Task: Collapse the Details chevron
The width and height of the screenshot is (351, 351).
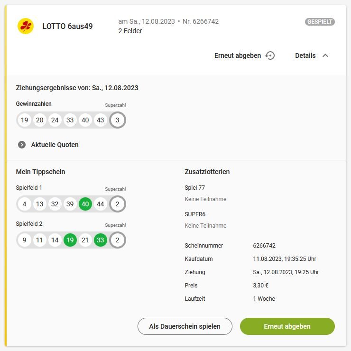Action: (x=325, y=55)
